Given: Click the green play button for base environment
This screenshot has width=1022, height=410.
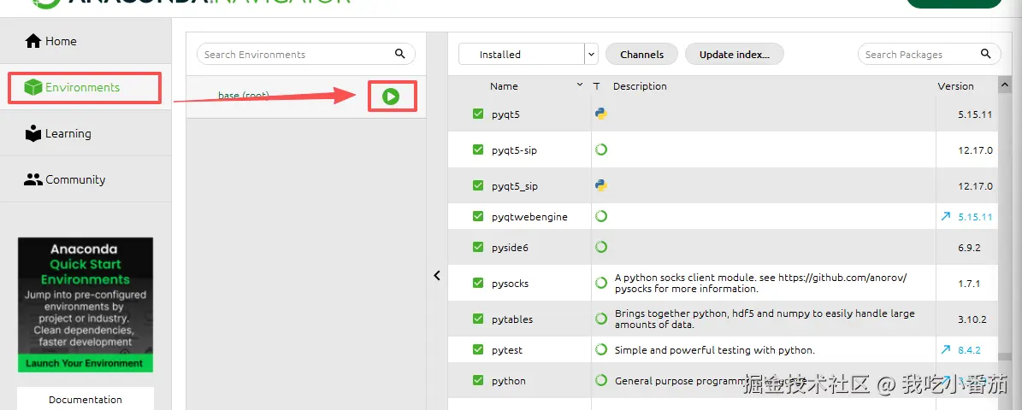Looking at the screenshot, I should [x=391, y=97].
